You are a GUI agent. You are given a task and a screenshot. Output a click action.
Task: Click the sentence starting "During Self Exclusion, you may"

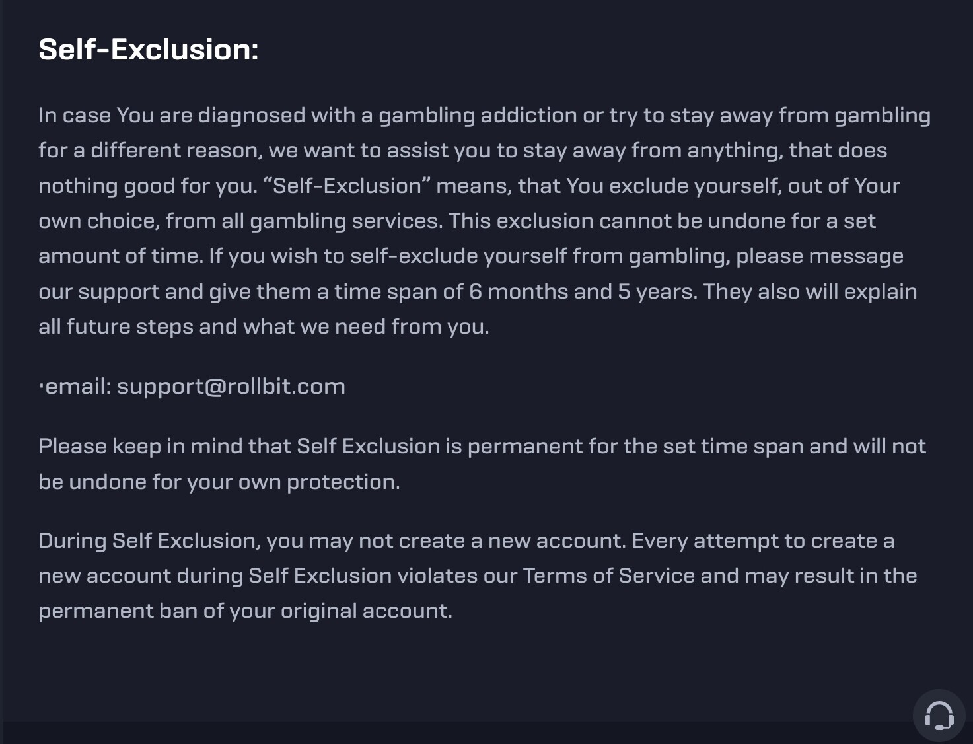point(332,541)
